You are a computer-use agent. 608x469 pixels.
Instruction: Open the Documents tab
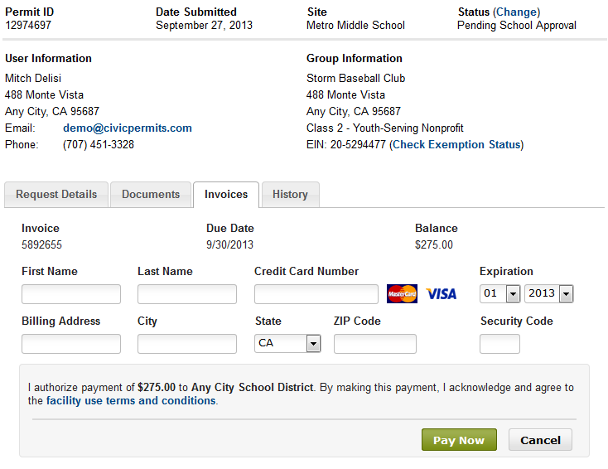[x=151, y=195]
